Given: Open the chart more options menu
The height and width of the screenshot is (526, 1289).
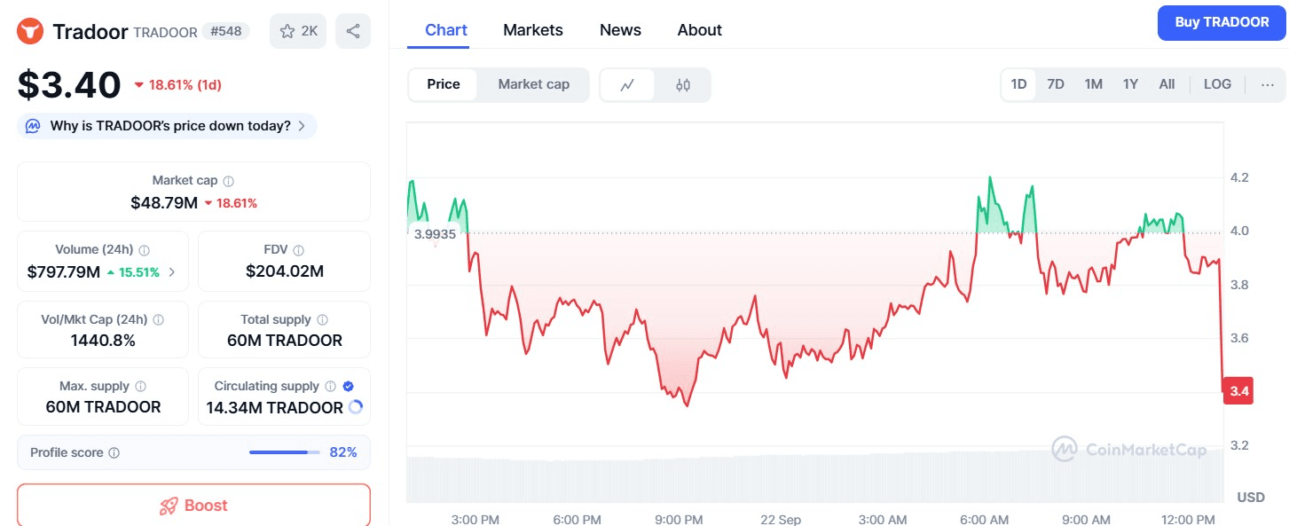Looking at the screenshot, I should click(1267, 85).
